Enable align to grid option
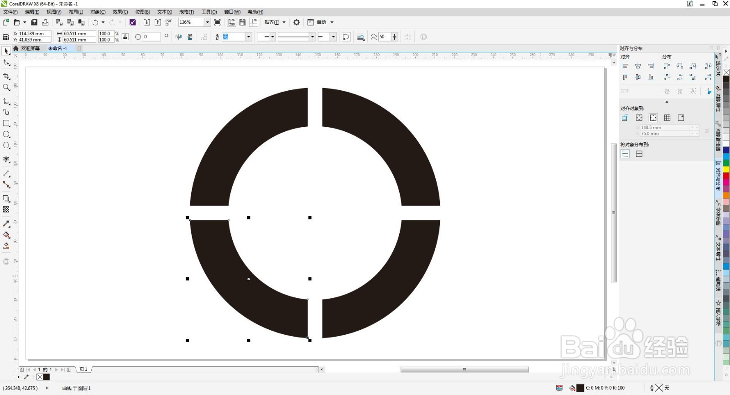 pos(667,118)
